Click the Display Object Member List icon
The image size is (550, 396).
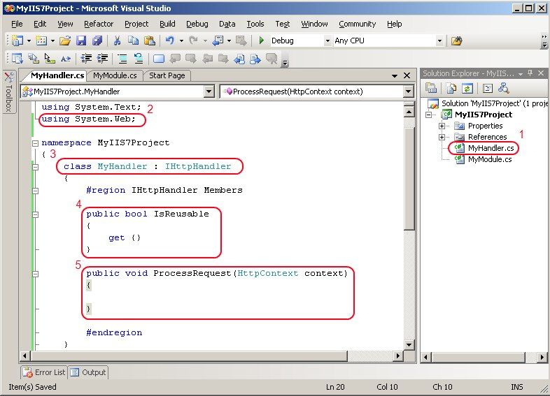click(x=17, y=59)
